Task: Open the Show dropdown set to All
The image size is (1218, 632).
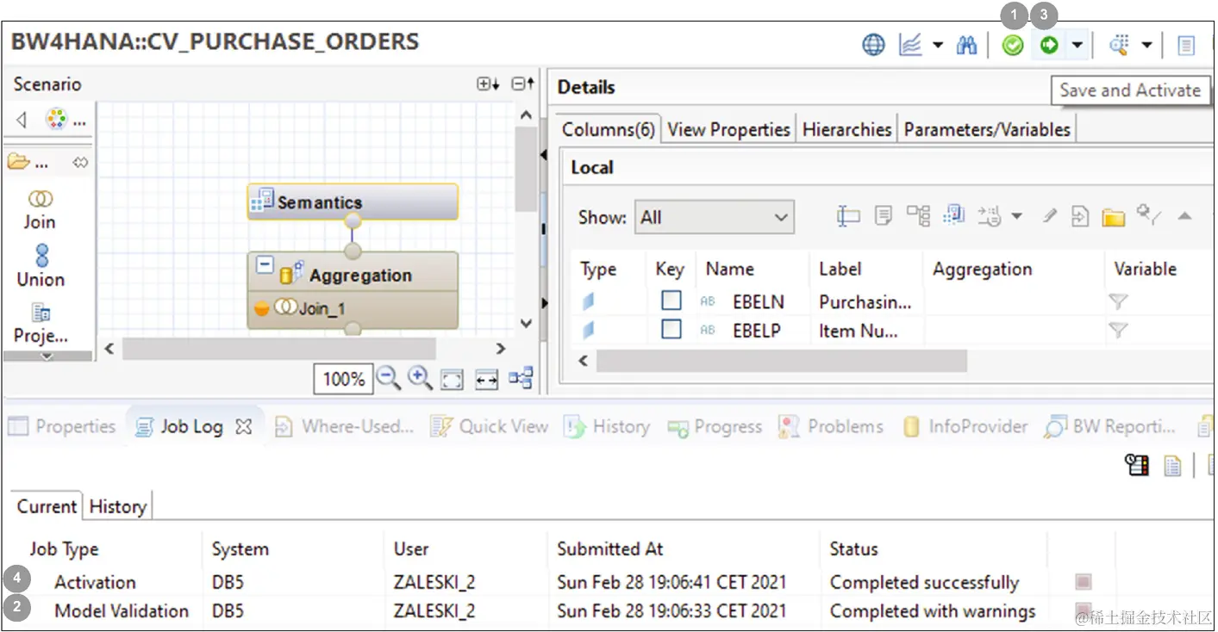Action: coord(715,217)
